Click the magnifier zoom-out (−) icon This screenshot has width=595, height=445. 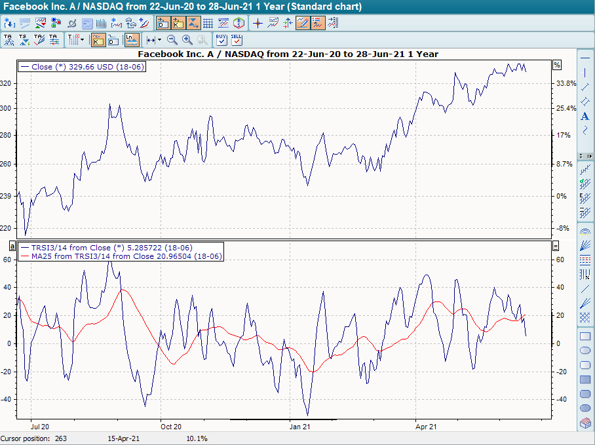pyautogui.click(x=172, y=40)
